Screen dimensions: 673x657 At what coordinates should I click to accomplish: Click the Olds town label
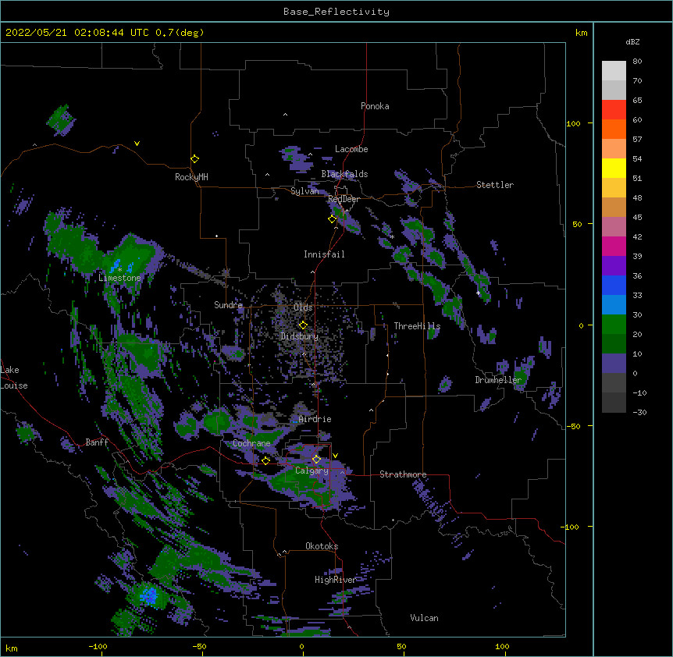[x=303, y=307]
